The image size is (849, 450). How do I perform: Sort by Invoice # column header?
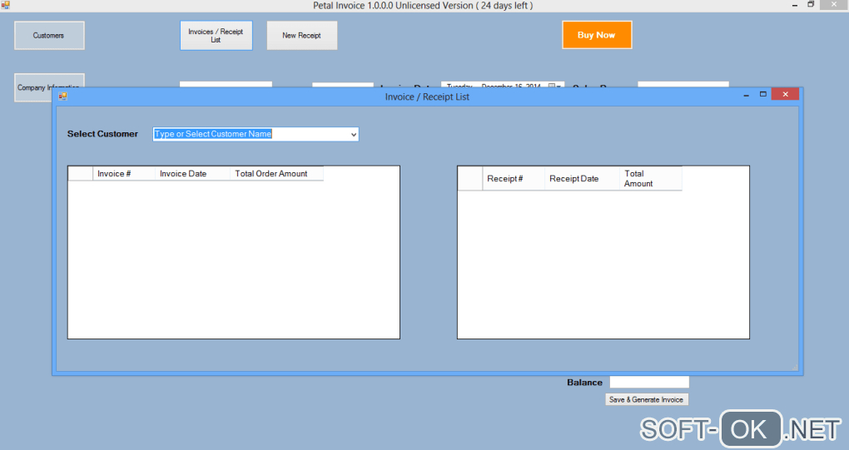[x=124, y=174]
